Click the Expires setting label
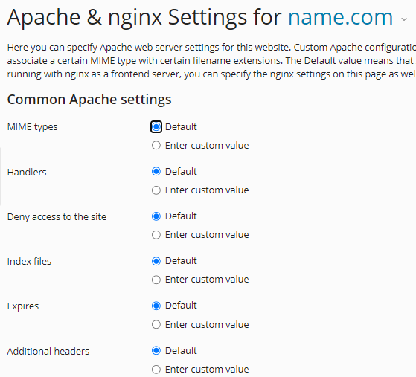416x377 pixels. 23,306
